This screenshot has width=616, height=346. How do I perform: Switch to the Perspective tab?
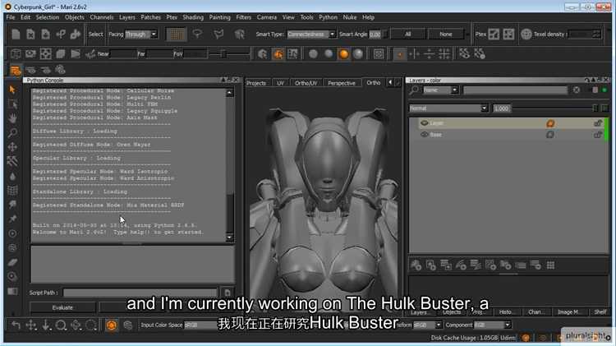click(x=342, y=83)
